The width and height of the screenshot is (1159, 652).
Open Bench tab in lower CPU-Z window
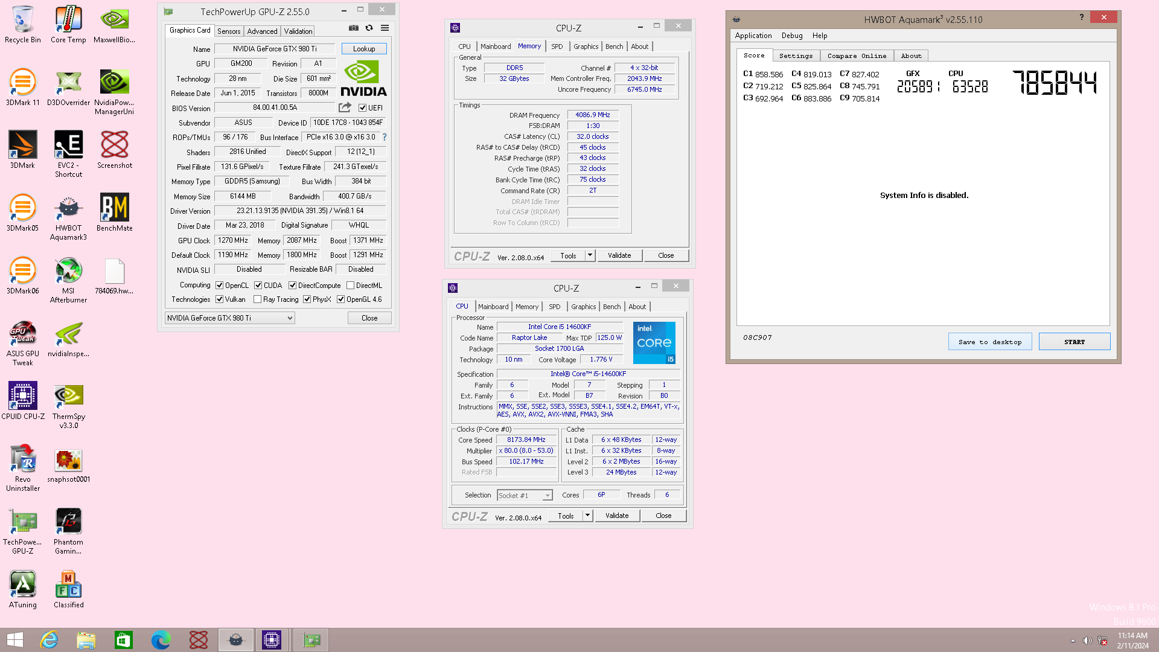click(611, 307)
